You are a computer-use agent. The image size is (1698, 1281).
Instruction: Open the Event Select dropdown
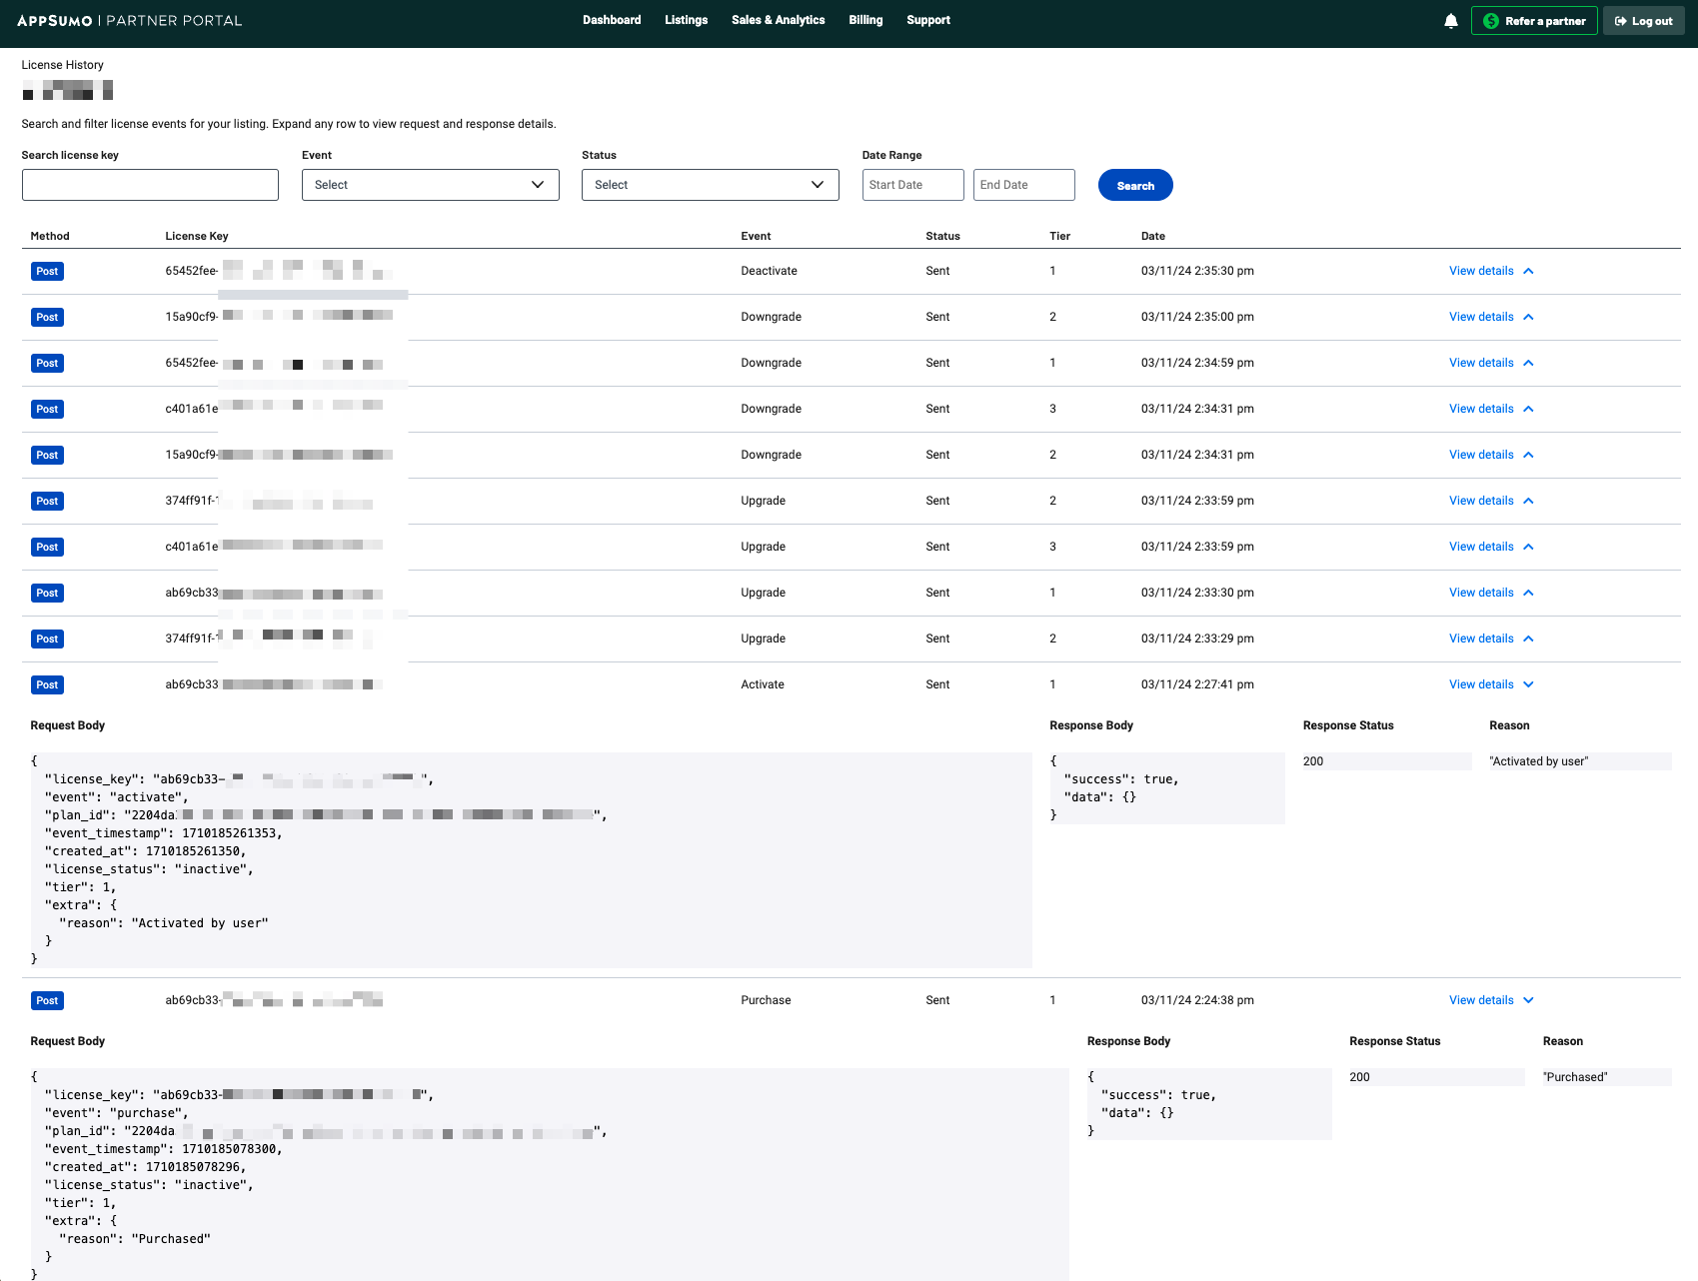[430, 185]
